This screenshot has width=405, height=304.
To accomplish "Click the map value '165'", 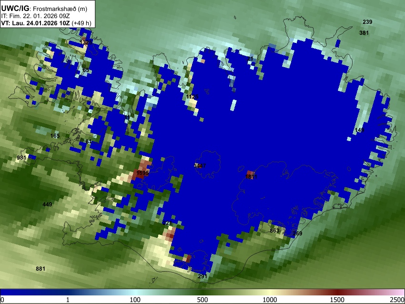I will [x=55, y=136].
